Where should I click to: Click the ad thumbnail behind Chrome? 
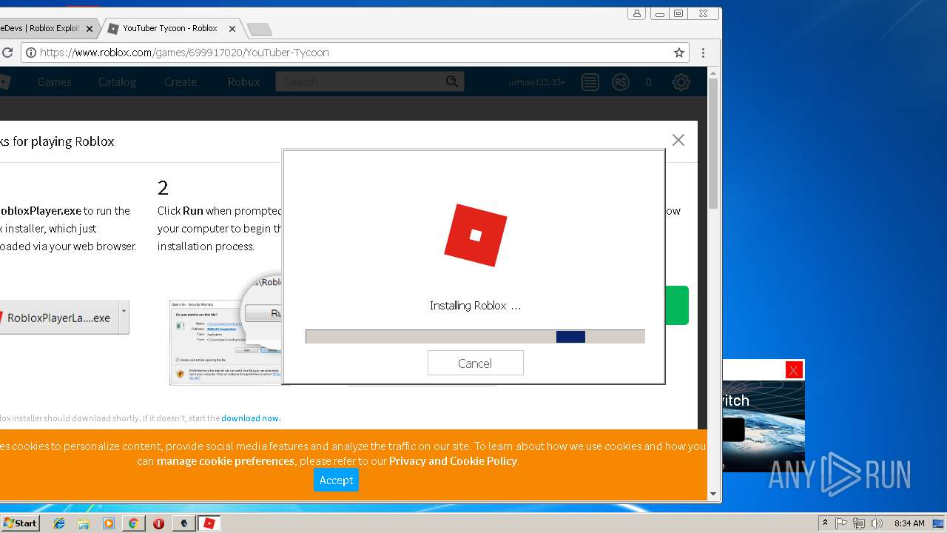(x=763, y=426)
